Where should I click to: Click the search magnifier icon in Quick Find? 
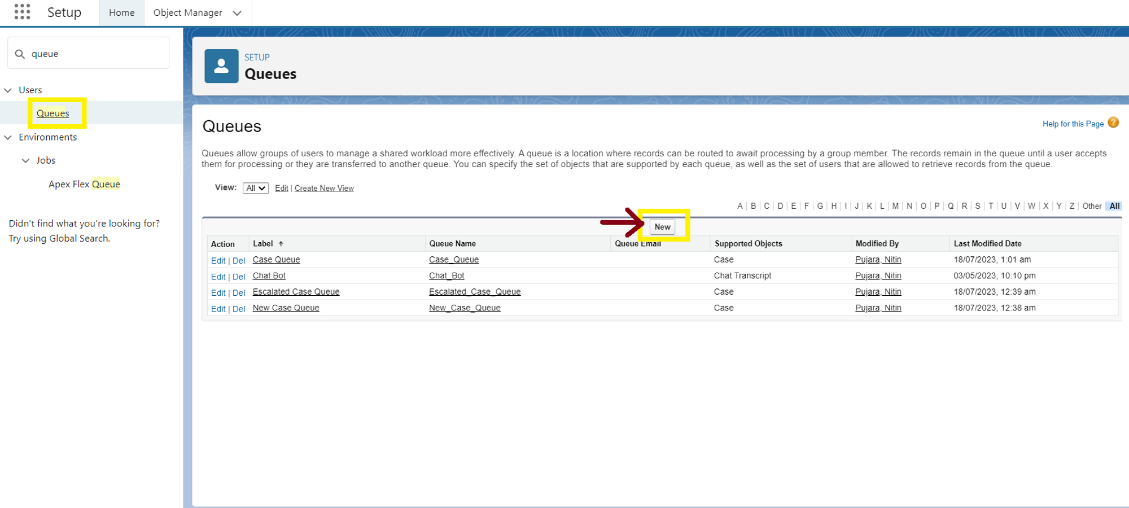20,54
